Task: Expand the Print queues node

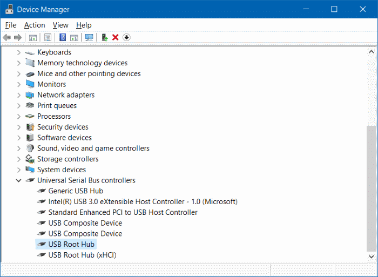Action: [x=19, y=106]
